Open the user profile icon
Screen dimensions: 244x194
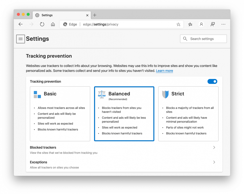click(x=201, y=24)
